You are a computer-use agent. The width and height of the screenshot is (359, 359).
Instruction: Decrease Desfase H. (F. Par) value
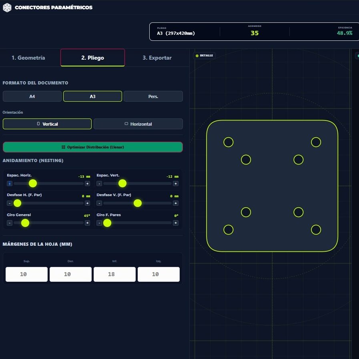(x=10, y=203)
